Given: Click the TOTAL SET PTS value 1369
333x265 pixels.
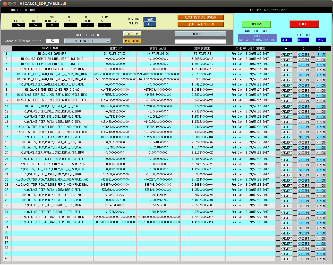Looking at the screenshot, I should 18,25.
